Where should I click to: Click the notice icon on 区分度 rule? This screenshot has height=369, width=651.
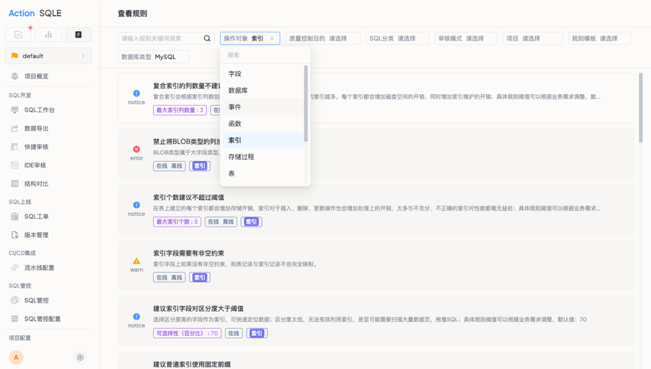(136, 317)
